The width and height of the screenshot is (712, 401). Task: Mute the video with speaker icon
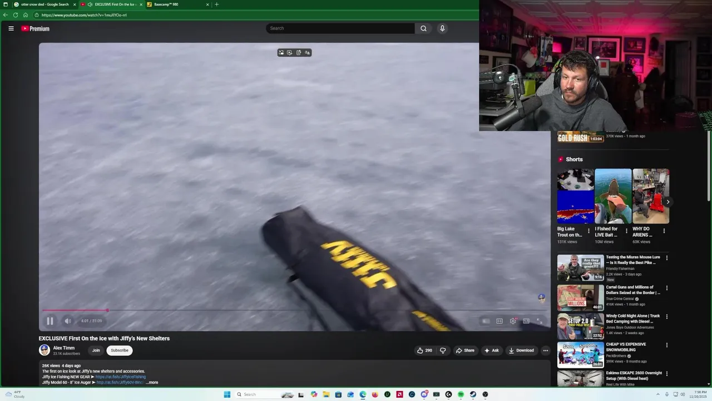click(x=67, y=321)
